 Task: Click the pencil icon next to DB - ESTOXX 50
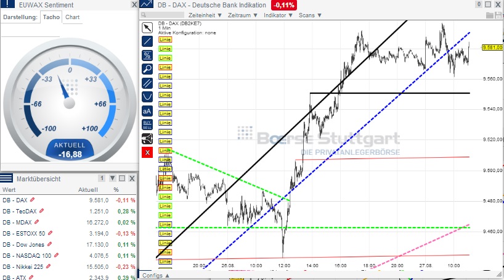pyautogui.click(x=50, y=233)
